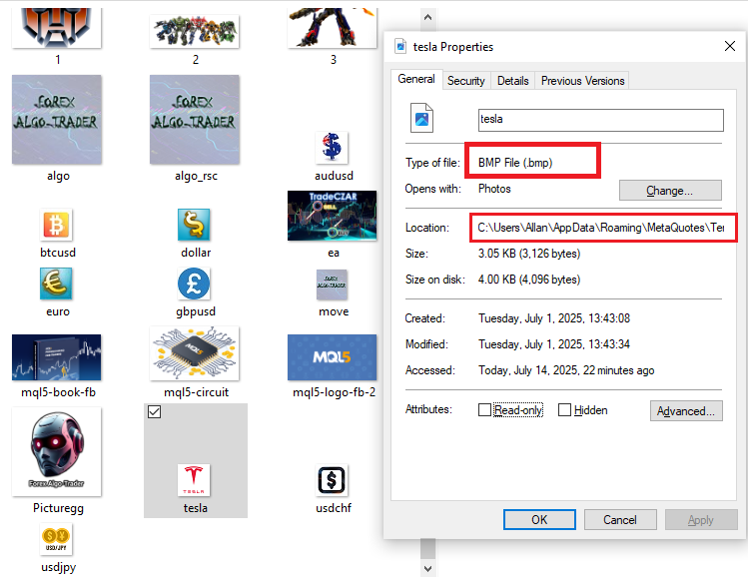Select the mql5-logo-fb-2 thumbnail

[332, 357]
